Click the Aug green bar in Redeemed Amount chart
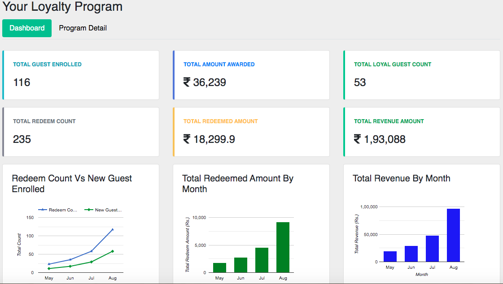The image size is (503, 284). pyautogui.click(x=283, y=247)
